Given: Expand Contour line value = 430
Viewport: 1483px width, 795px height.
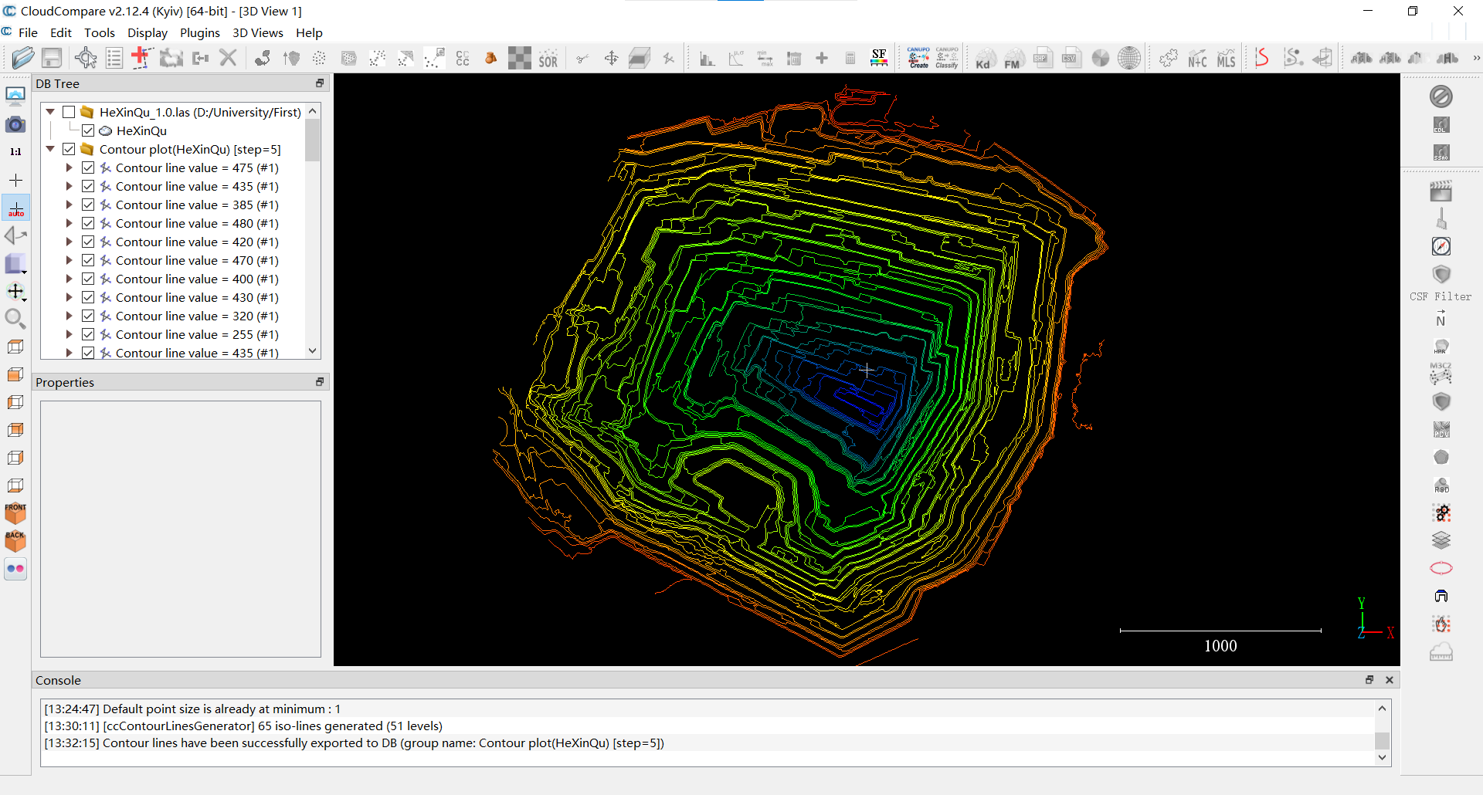Looking at the screenshot, I should [70, 297].
